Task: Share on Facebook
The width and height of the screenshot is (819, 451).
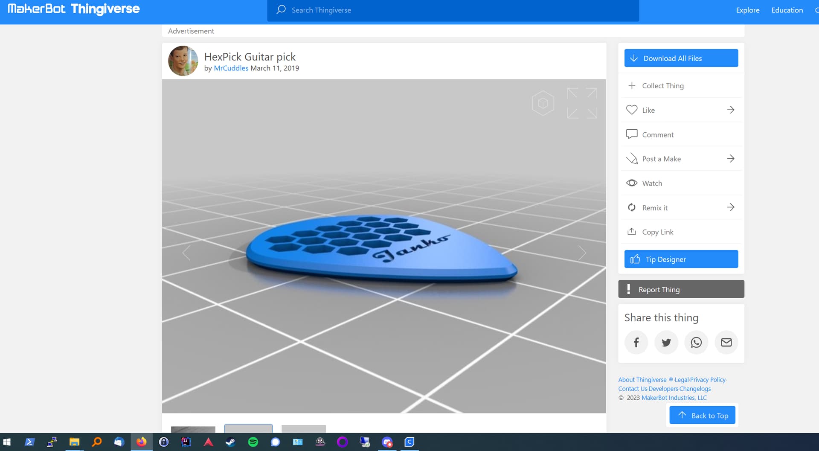Action: pos(636,342)
